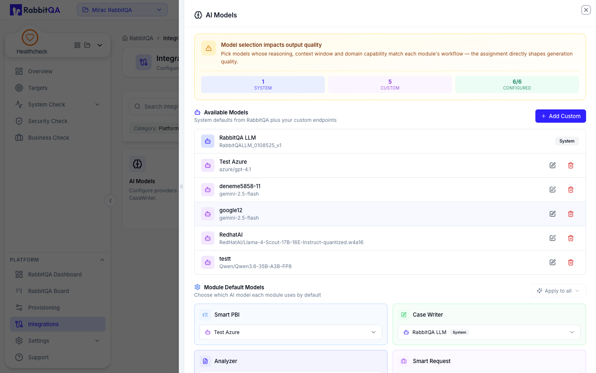The image size is (596, 373).
Task: Click the deneme5858-11 model name
Action: [240, 186]
